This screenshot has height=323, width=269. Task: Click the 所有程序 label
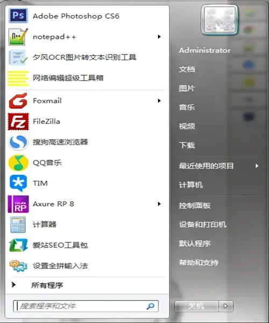point(47,285)
